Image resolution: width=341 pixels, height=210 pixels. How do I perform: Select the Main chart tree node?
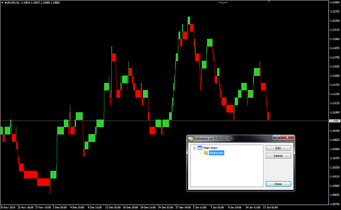[x=210, y=148]
